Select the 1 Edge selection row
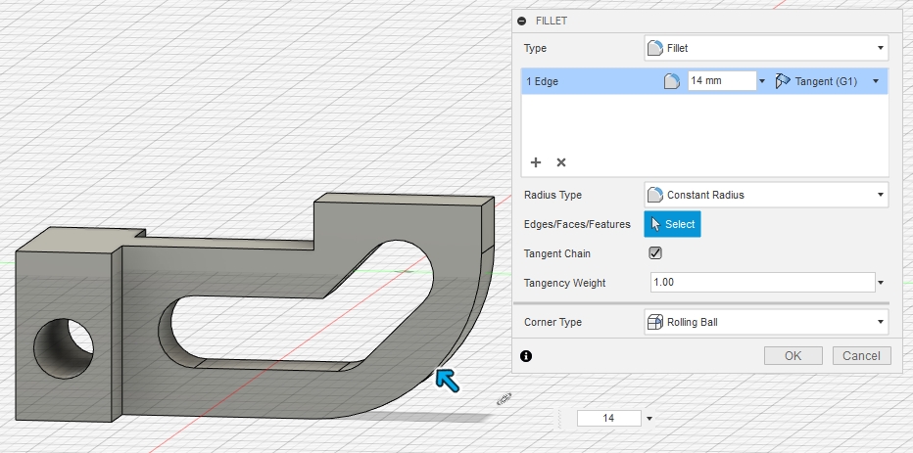This screenshot has width=913, height=453. (x=704, y=81)
